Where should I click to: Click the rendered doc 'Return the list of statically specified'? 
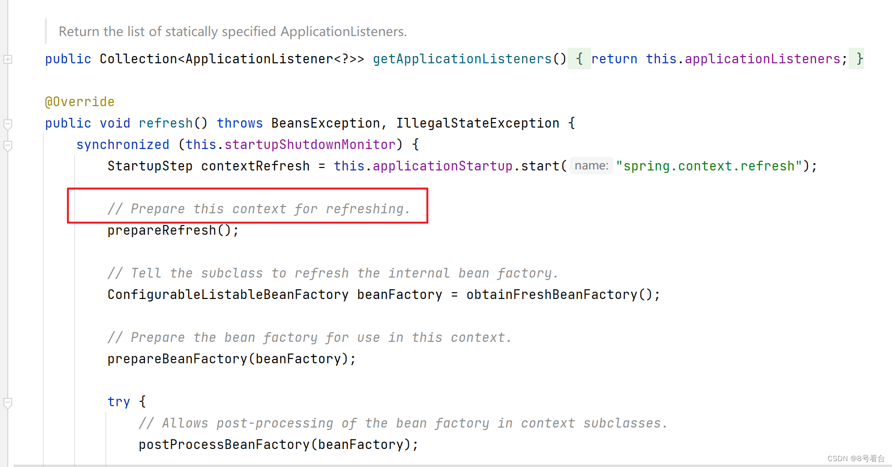coord(233,32)
